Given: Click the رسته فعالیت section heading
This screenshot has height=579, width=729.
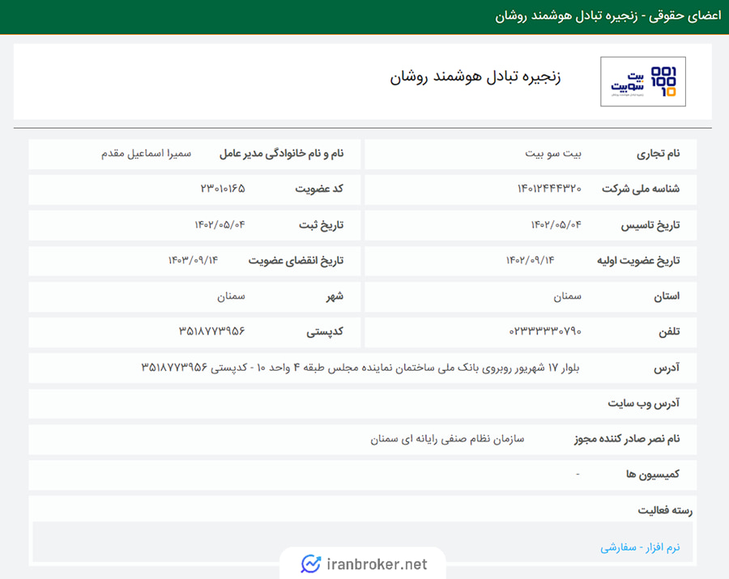Looking at the screenshot, I should (665, 511).
